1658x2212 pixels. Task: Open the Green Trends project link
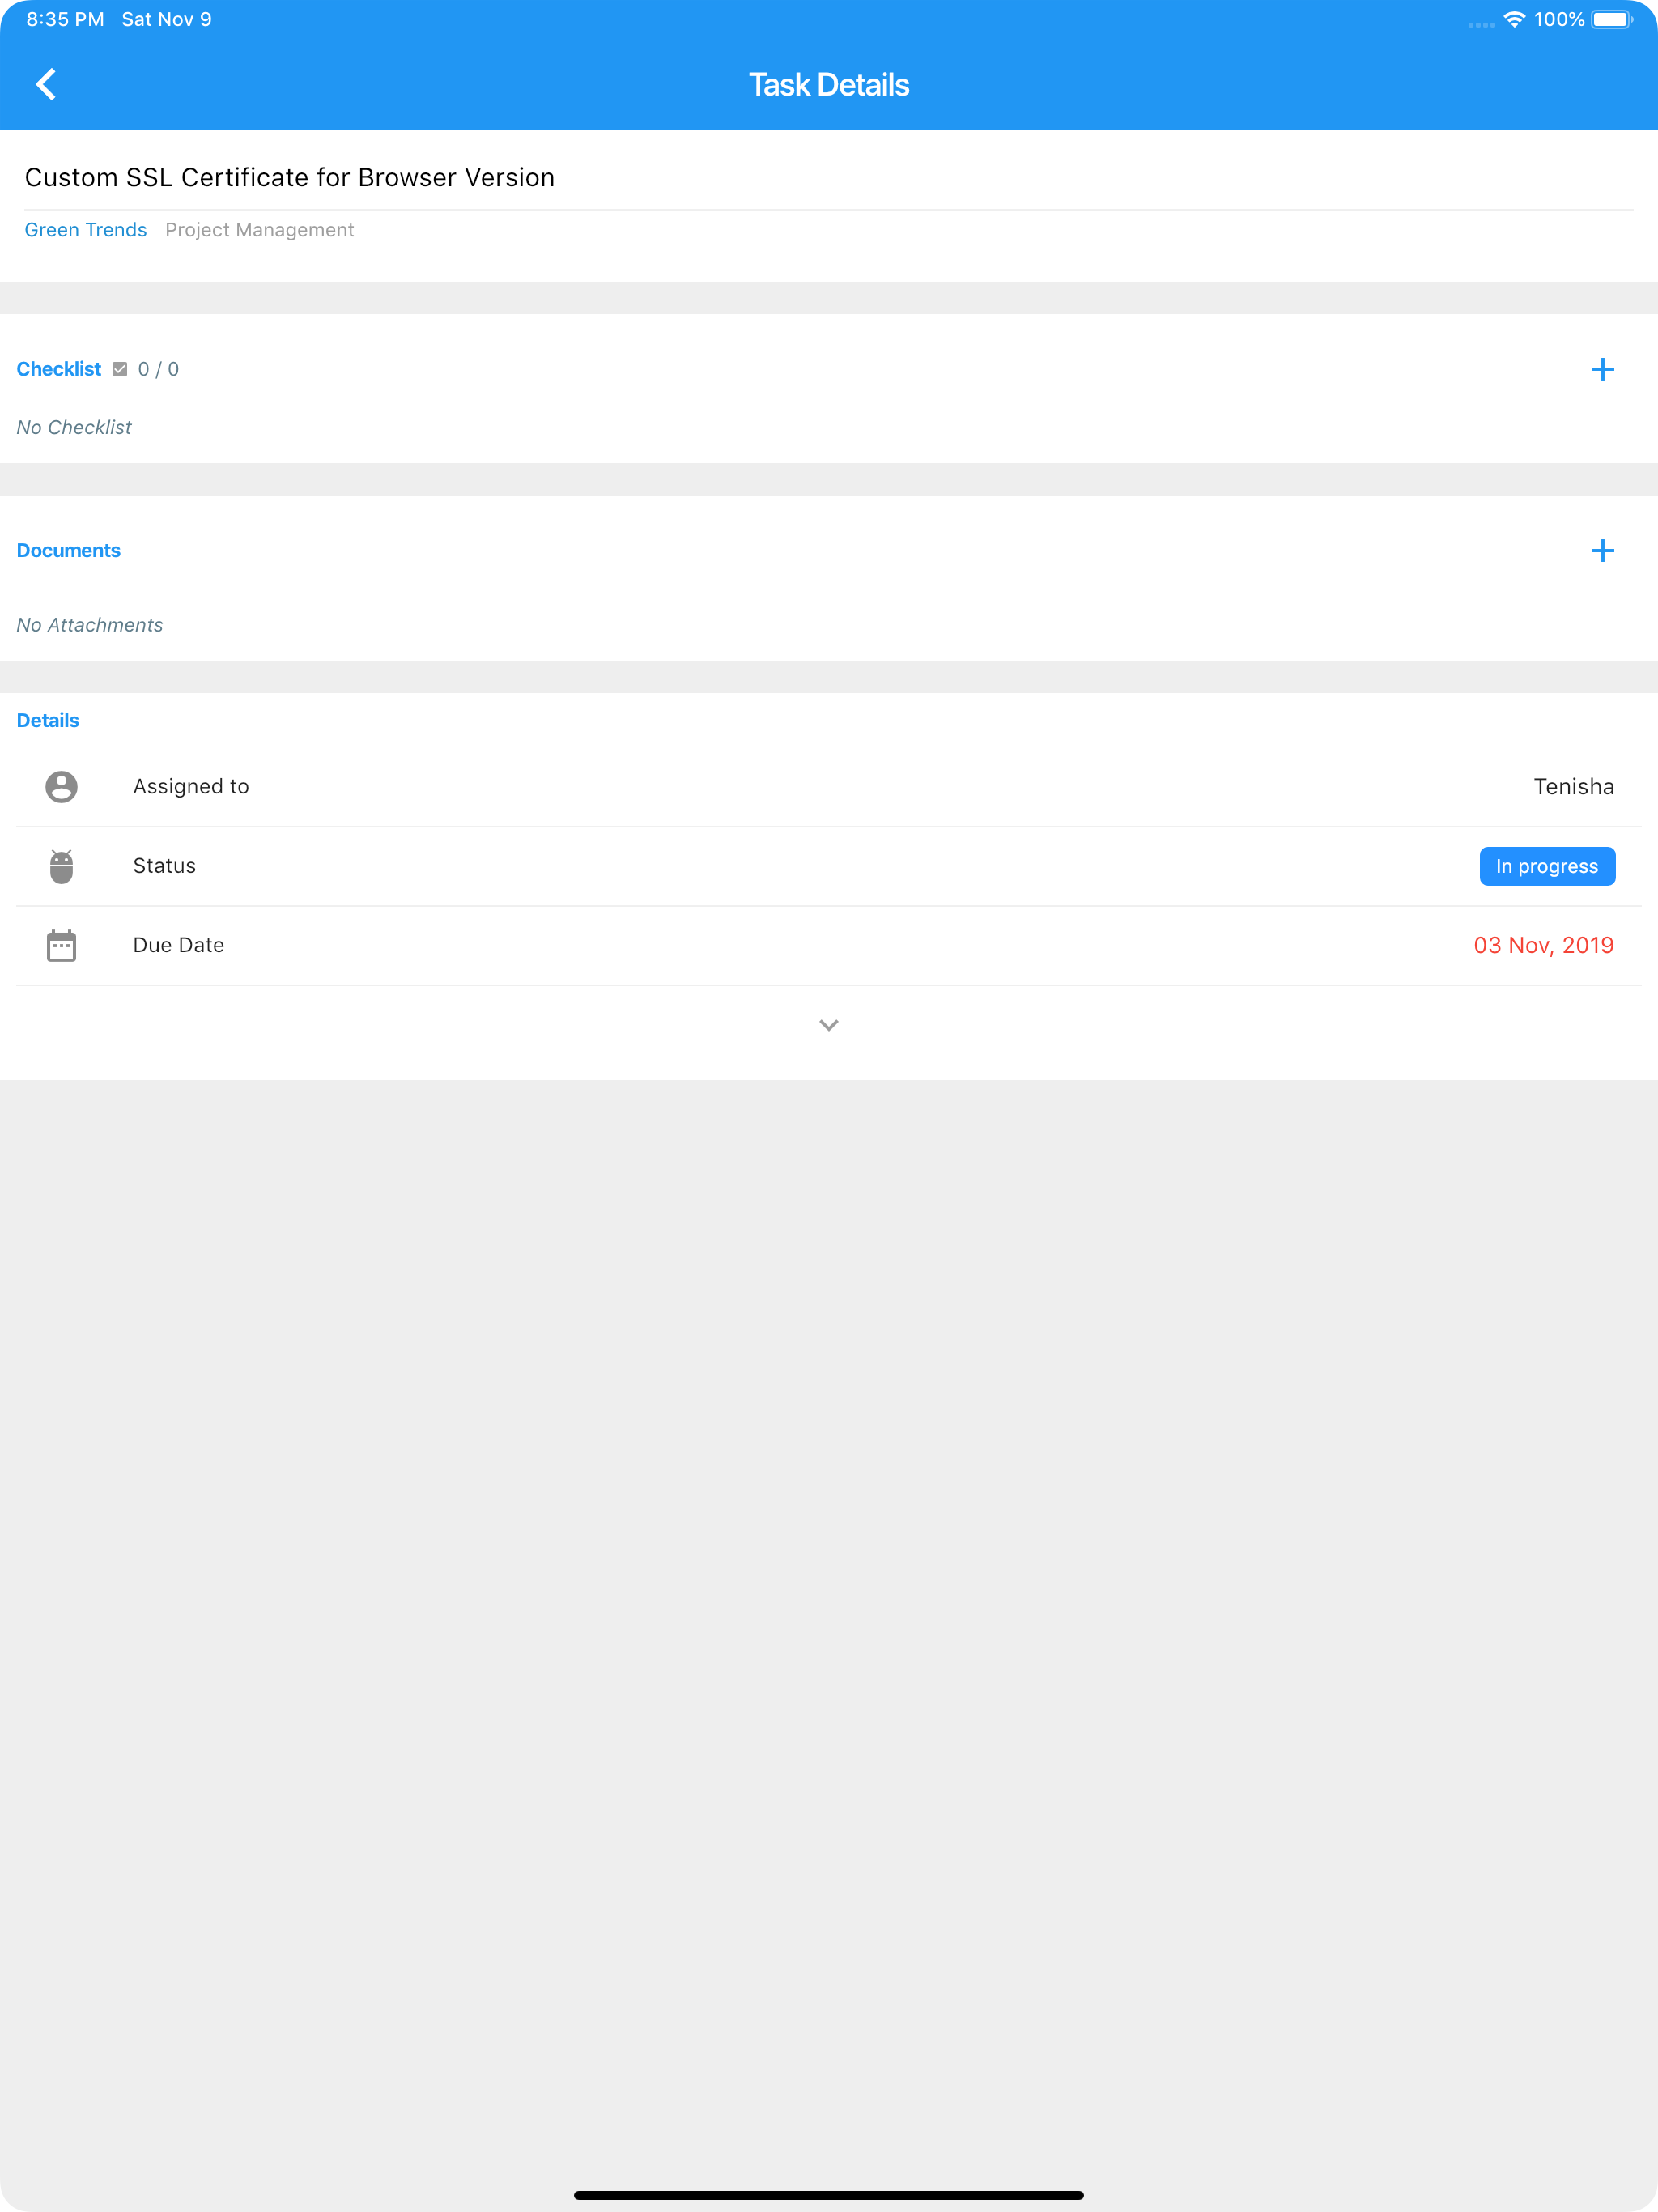point(86,230)
